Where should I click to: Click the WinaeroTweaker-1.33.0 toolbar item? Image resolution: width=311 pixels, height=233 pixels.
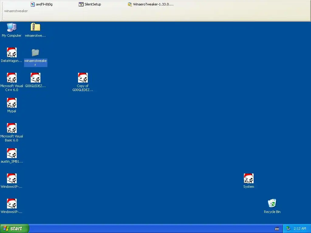[151, 4]
